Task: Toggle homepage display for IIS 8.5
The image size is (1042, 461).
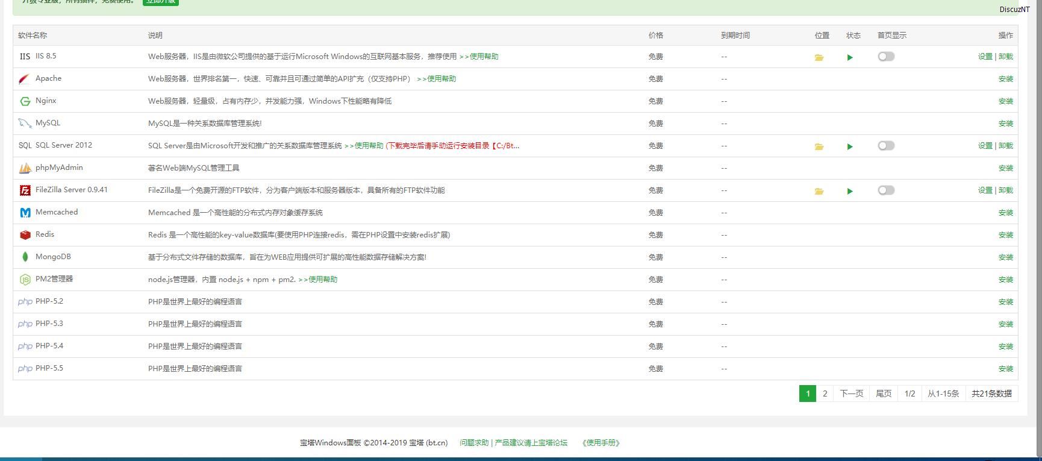Action: point(886,57)
